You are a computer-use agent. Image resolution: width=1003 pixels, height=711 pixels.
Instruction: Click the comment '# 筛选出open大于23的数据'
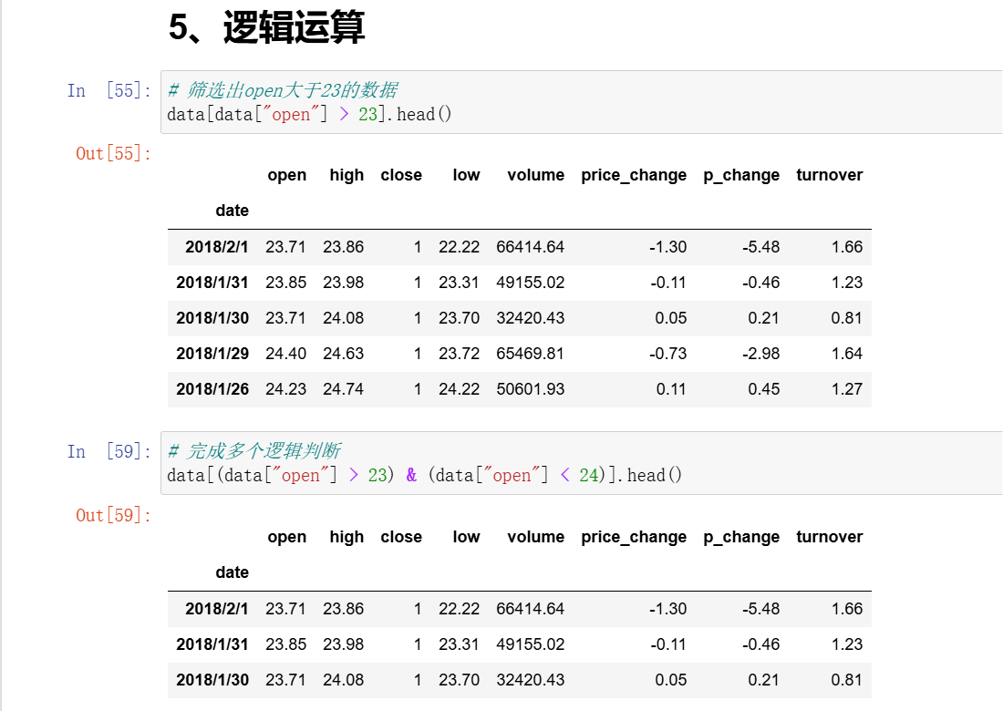point(282,90)
